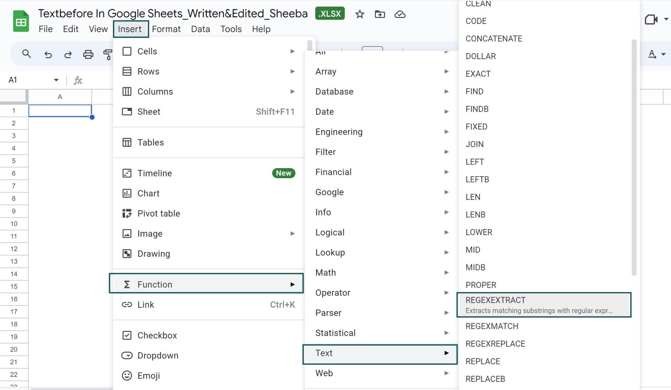Choose the CONCATENATE function
The height and width of the screenshot is (390, 671).
tap(494, 39)
